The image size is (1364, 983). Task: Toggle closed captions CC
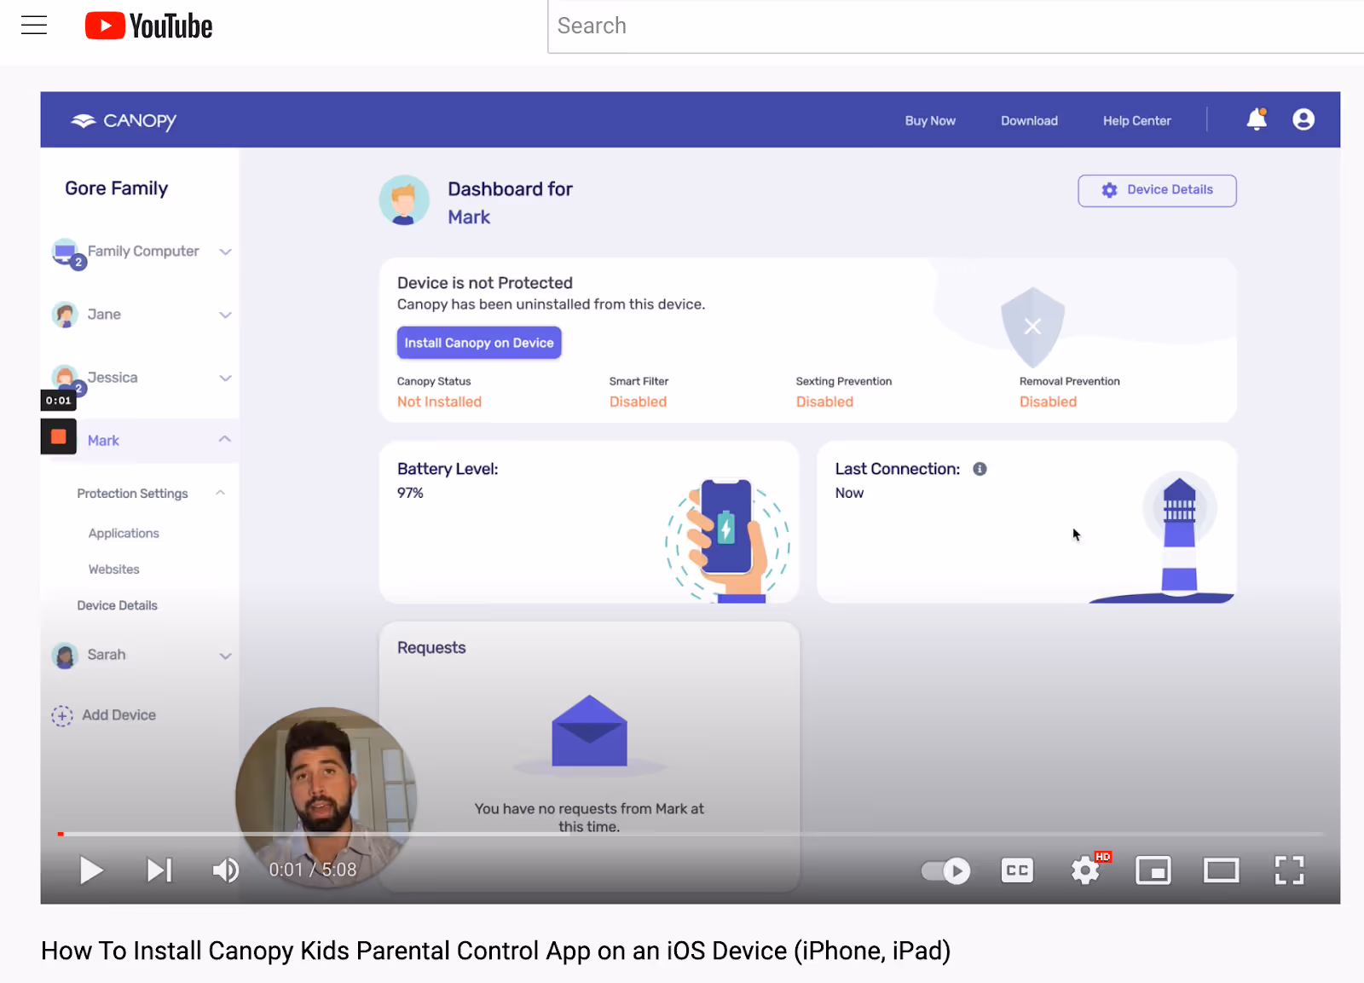click(x=1017, y=870)
